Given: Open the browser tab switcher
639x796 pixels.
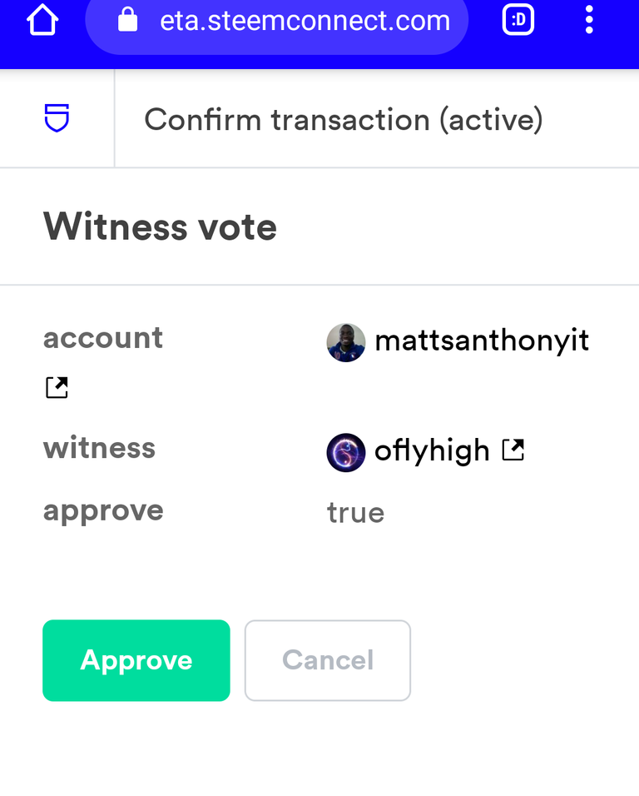Looking at the screenshot, I should pos(518,20).
